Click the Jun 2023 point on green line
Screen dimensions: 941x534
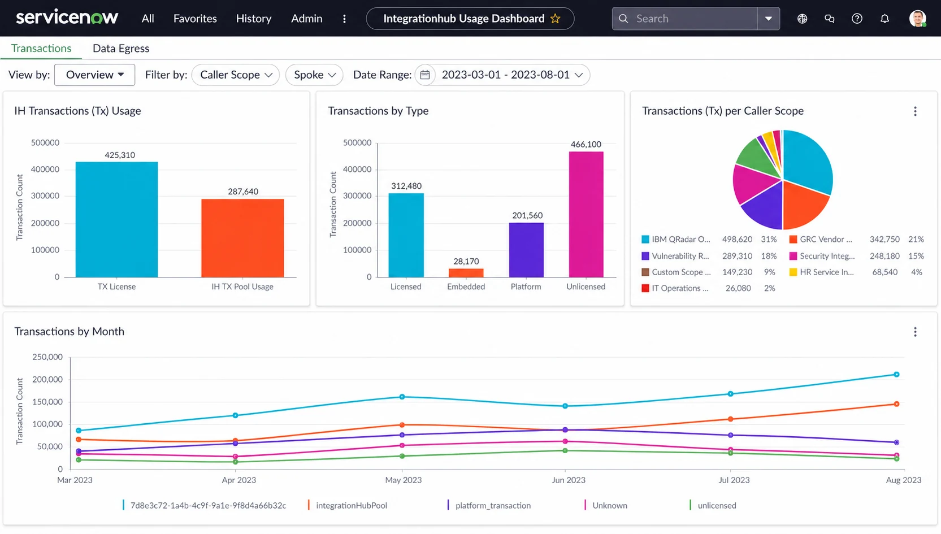tap(565, 450)
